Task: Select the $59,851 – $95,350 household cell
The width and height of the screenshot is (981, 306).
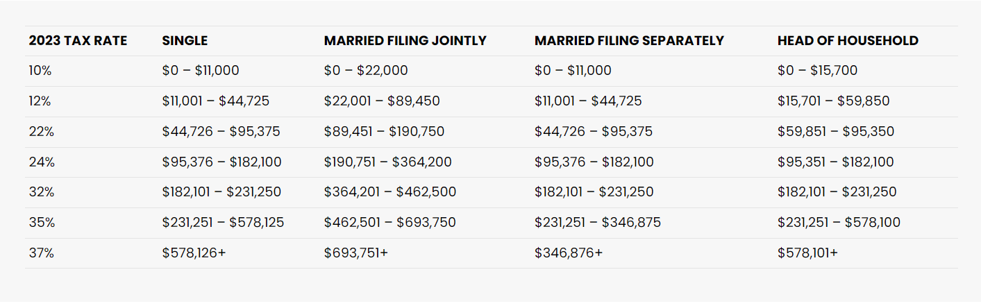Action: [x=836, y=132]
